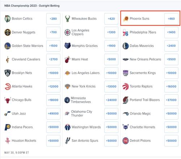This screenshot has width=181, height=159.
Task: Click the Denver Nuggets logo
Action: (x=8, y=32)
